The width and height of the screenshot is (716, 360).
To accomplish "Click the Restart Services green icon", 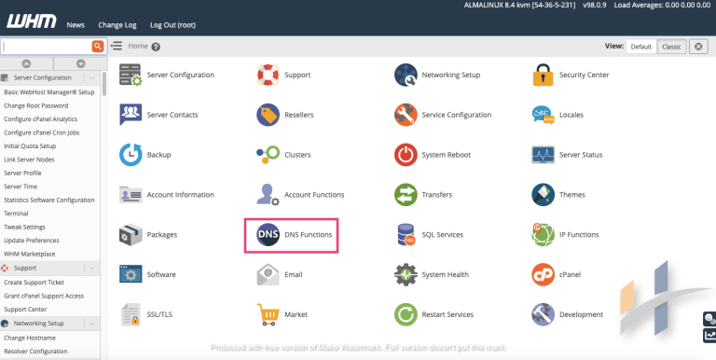I will point(406,315).
